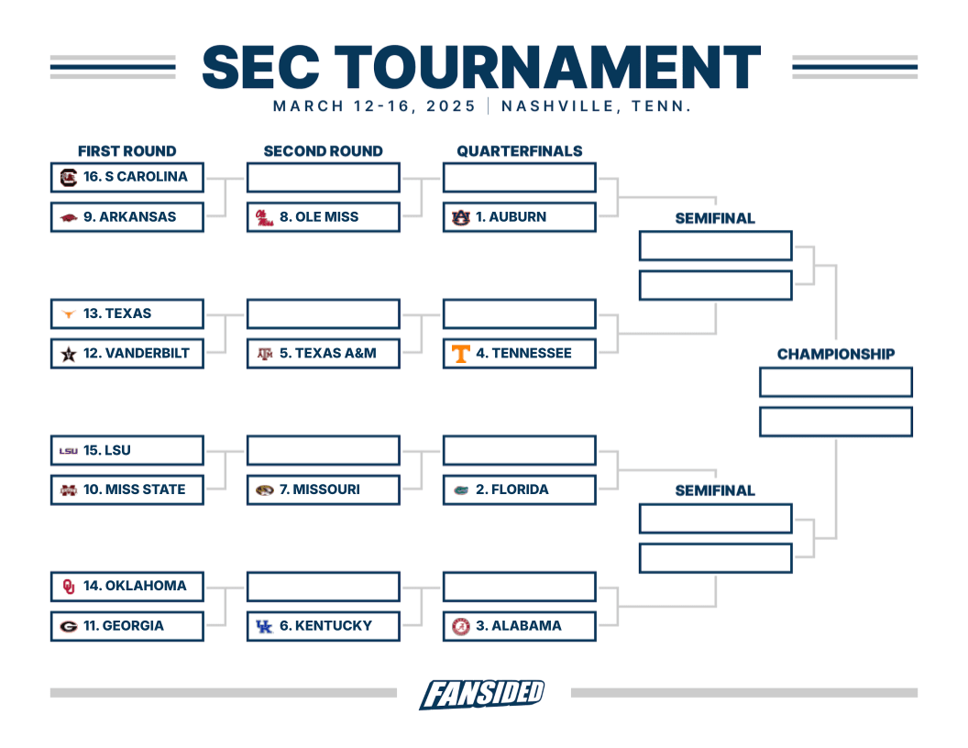Click the Alabama Crimson Tide logo
Viewport: 968px width, 748px height.
coord(460,626)
